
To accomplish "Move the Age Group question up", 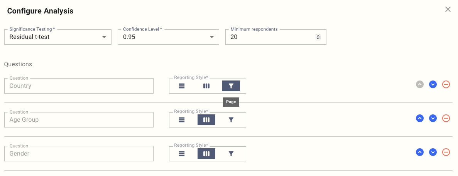I will 420,118.
